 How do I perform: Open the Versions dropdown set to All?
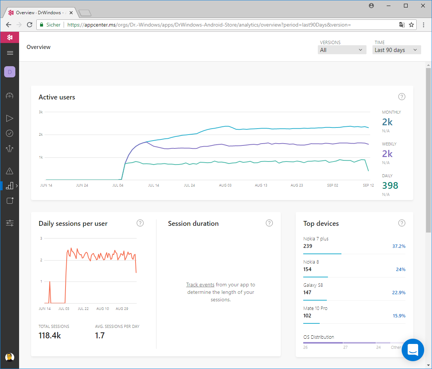point(342,50)
